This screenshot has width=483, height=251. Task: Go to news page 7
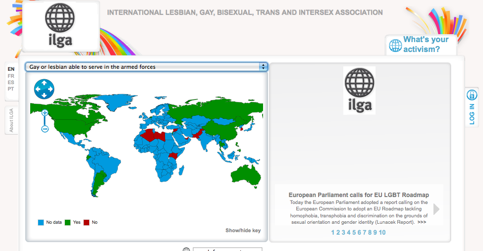pos(365,233)
